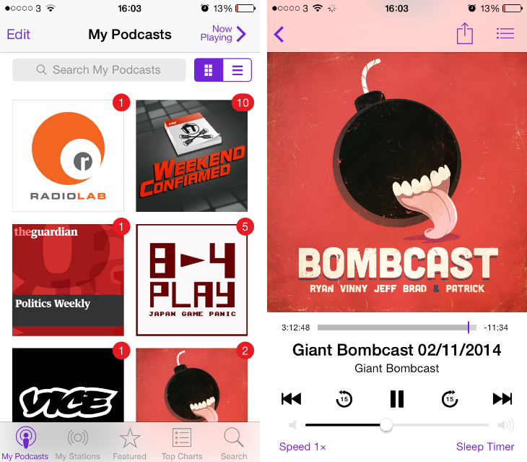
Task: Skip forward 15 seconds
Action: tap(450, 399)
